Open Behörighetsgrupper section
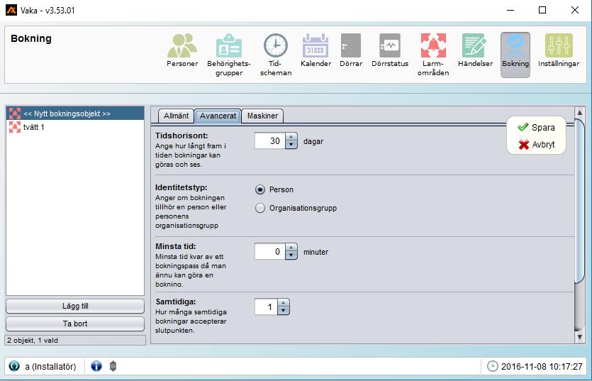592x381 pixels. (229, 55)
